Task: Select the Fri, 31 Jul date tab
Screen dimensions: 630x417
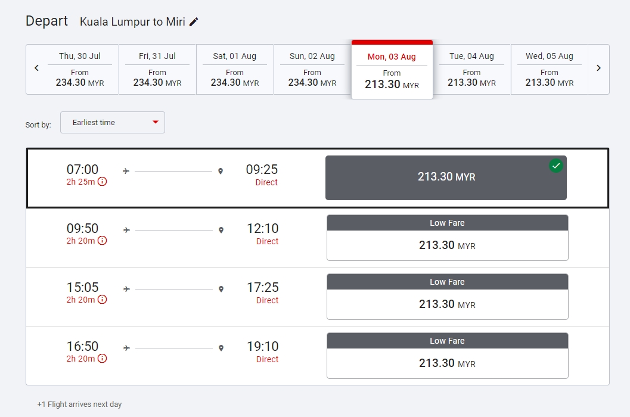Action: pos(157,69)
